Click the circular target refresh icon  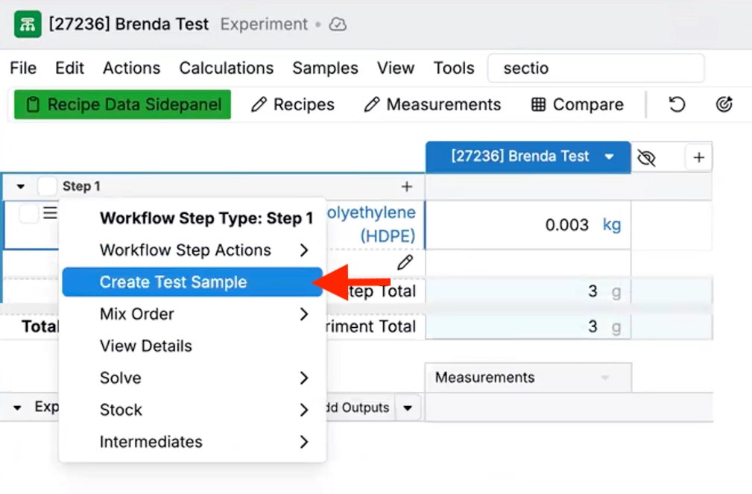(724, 104)
